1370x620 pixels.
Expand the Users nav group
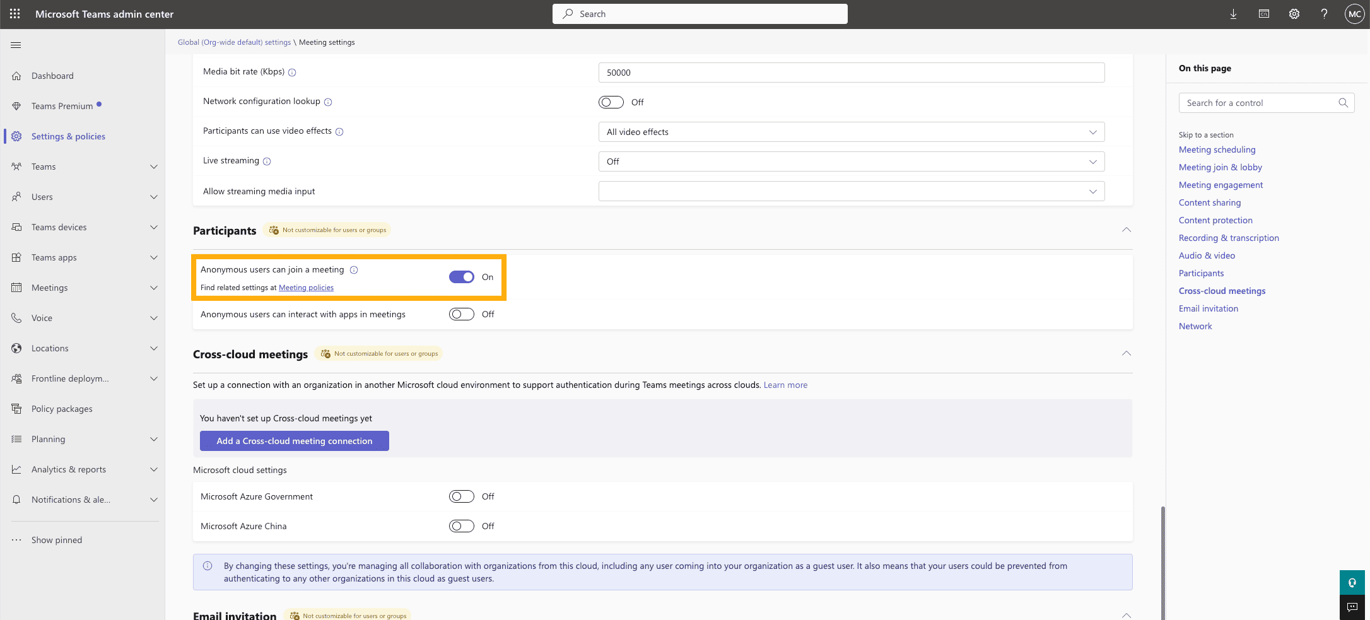pos(153,197)
